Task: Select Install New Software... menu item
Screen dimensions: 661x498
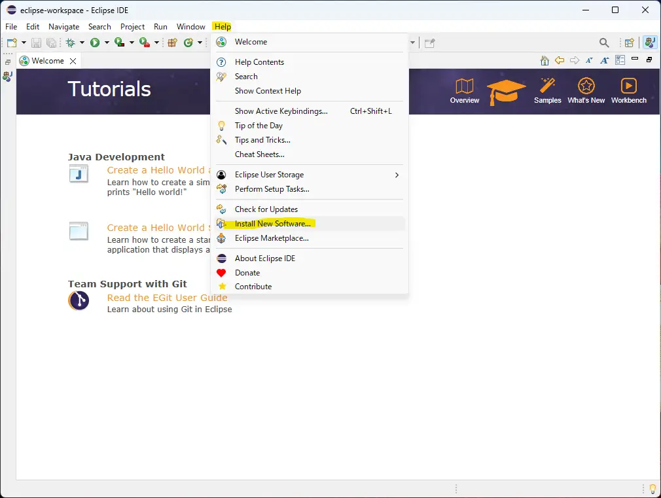Action: 310,224
